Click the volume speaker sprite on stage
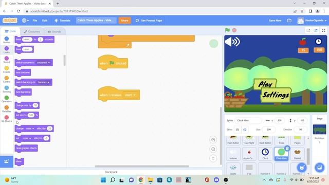Screen dimensions: 329x185 [x=232, y=42]
